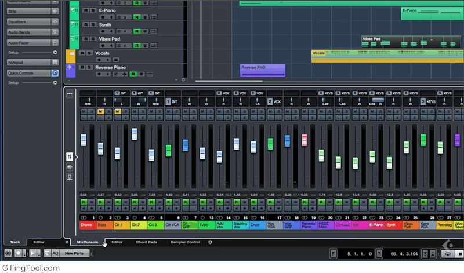Solo the E-Piano track
The image size is (464, 273).
pyautogui.click(x=93, y=10)
